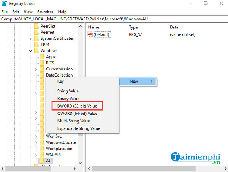Open the File menu
Viewport: 228px width, 172px height.
point(5,12)
